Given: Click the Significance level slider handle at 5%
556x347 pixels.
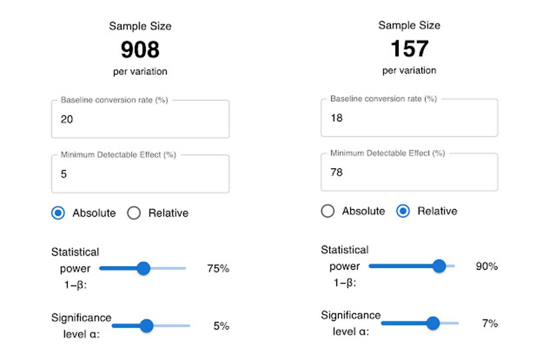Looking at the screenshot, I should pos(147,326).
